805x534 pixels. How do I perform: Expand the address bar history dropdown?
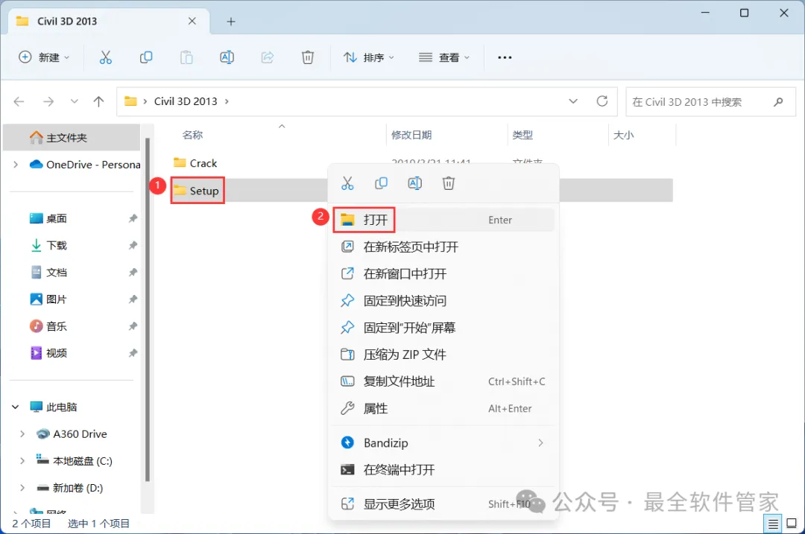pos(573,101)
